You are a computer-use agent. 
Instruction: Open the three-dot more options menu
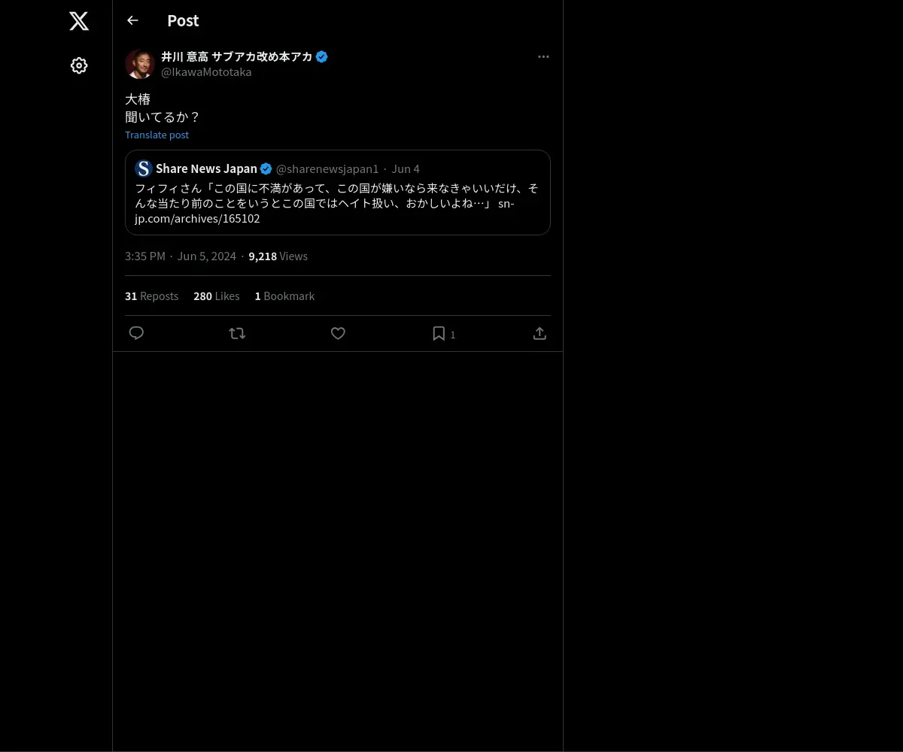click(543, 56)
